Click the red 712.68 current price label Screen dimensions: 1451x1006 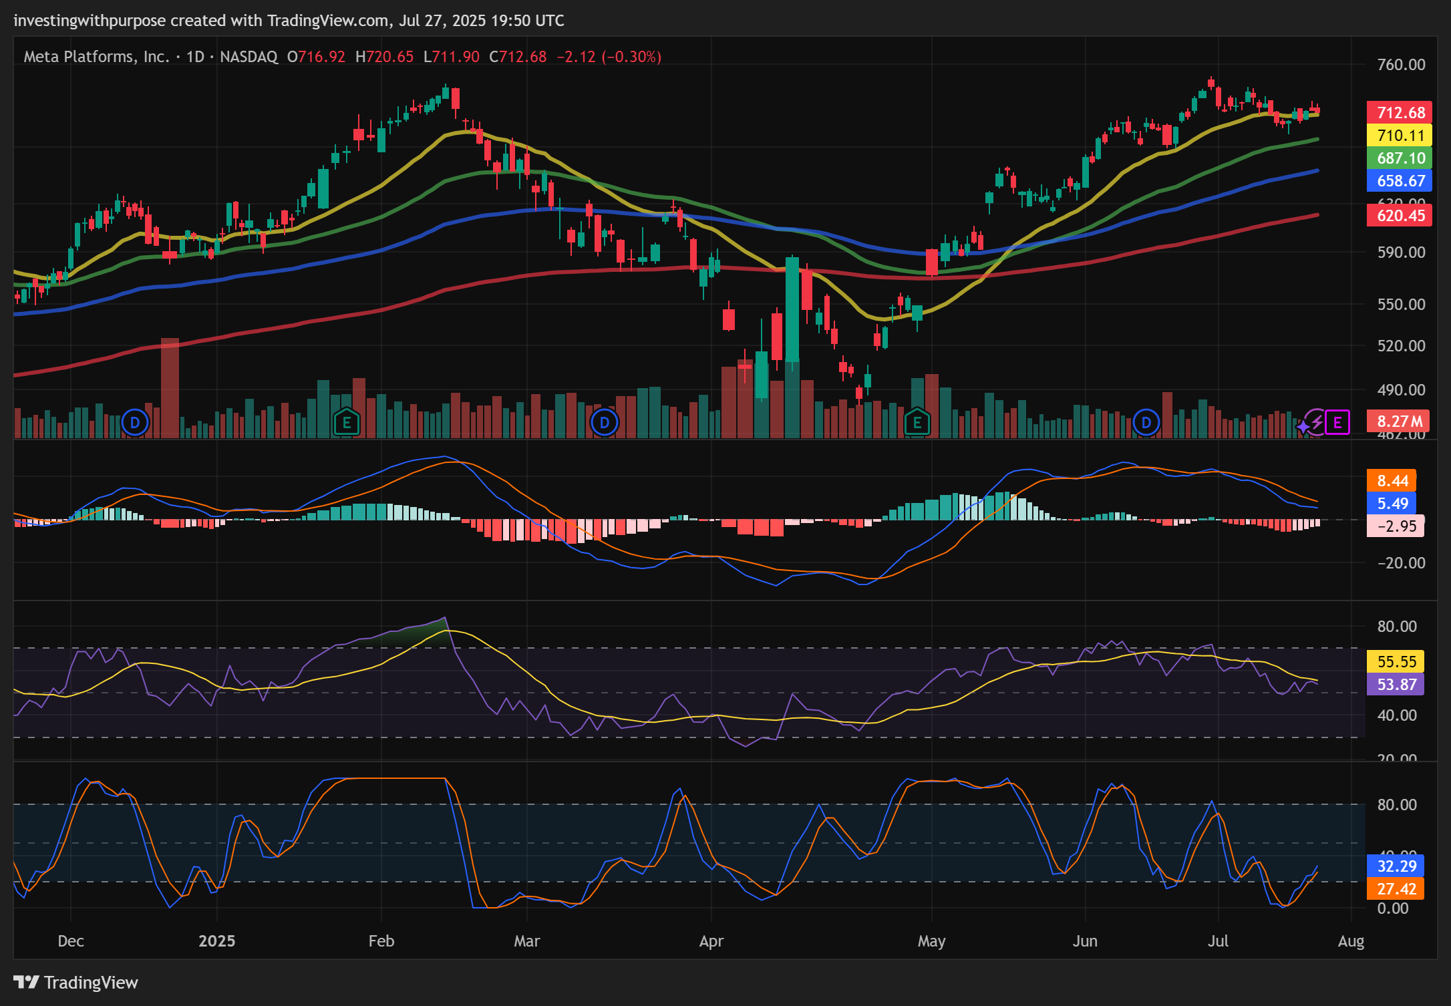(1399, 113)
